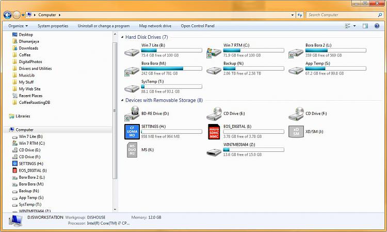Screen dimensions: 387x232
Task: Collapse the Hard Disk Drives group
Action: click(122, 37)
